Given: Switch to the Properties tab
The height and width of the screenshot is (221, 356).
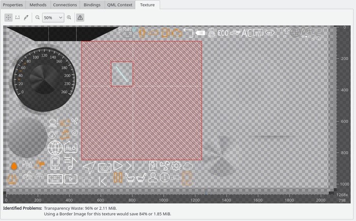Looking at the screenshot, I should coord(13,5).
